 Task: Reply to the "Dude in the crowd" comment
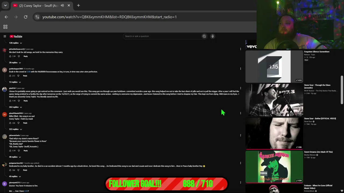pos(25,76)
